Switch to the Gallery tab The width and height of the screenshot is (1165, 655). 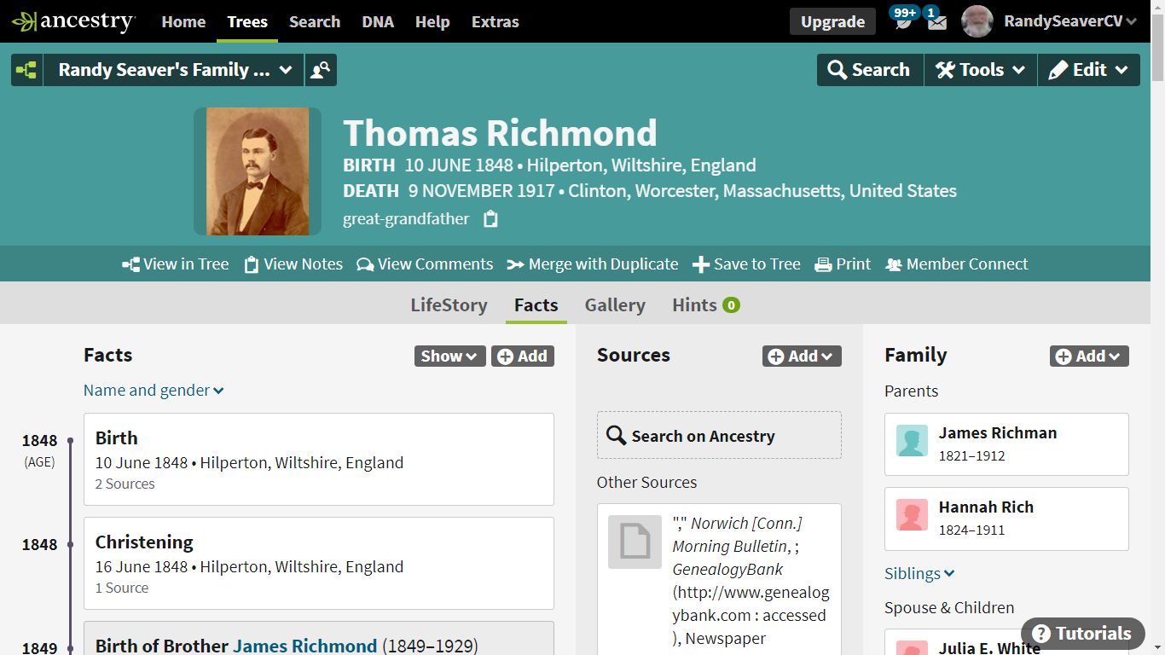click(615, 304)
